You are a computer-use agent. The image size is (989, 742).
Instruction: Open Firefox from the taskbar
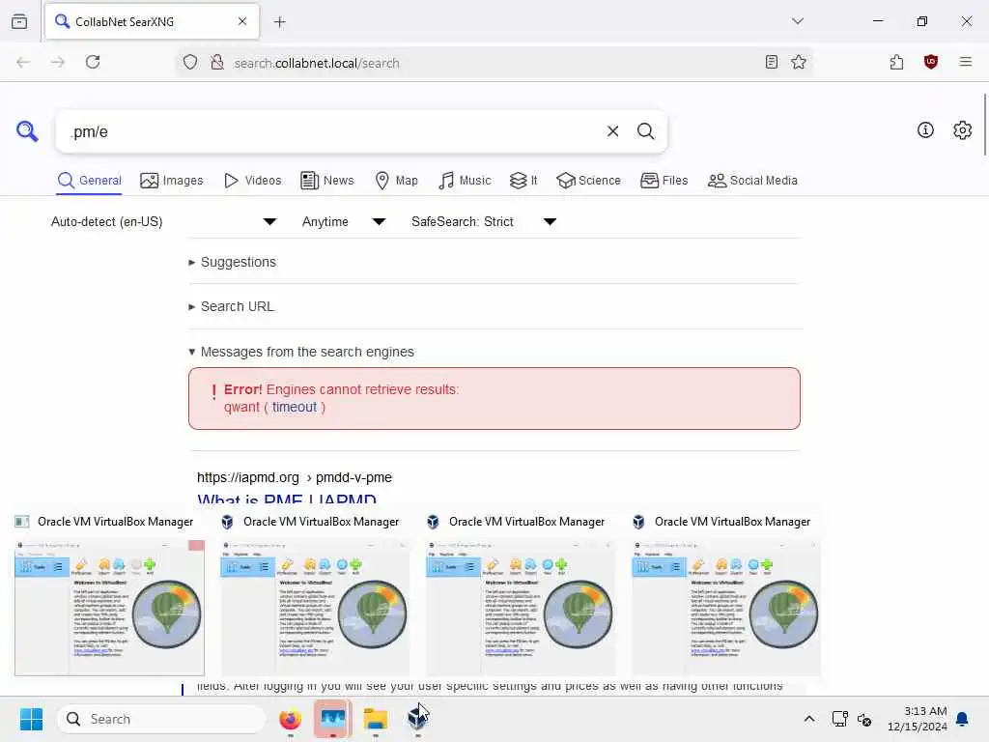point(290,719)
